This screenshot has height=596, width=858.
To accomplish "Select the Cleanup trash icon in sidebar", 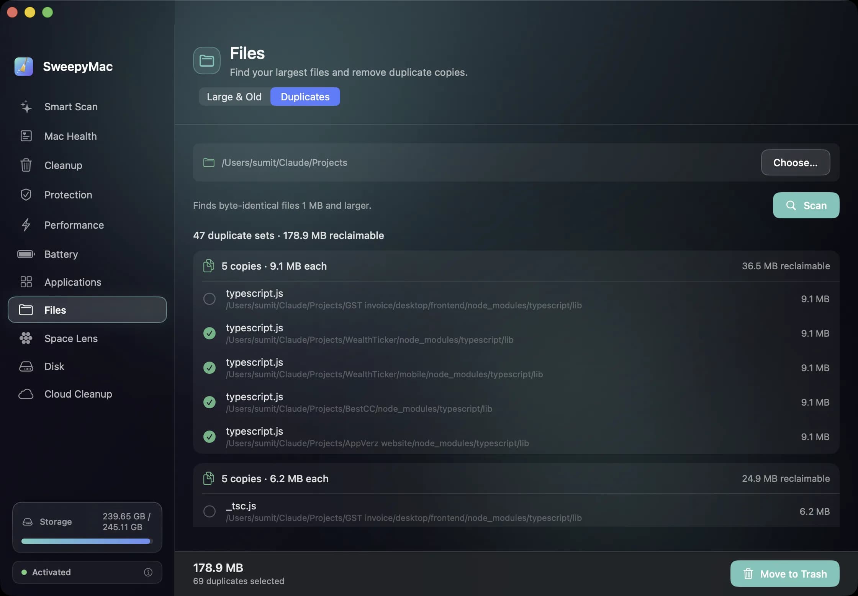I will (26, 165).
